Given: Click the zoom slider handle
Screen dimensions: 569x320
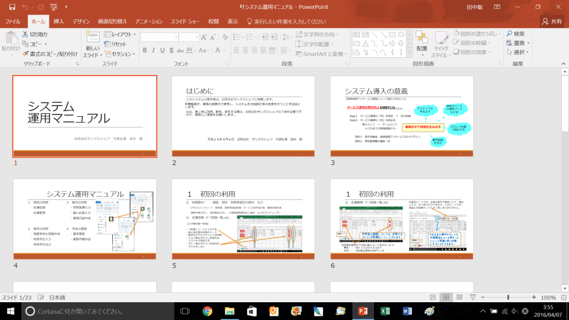Looking at the screenshot, I should tap(508, 297).
